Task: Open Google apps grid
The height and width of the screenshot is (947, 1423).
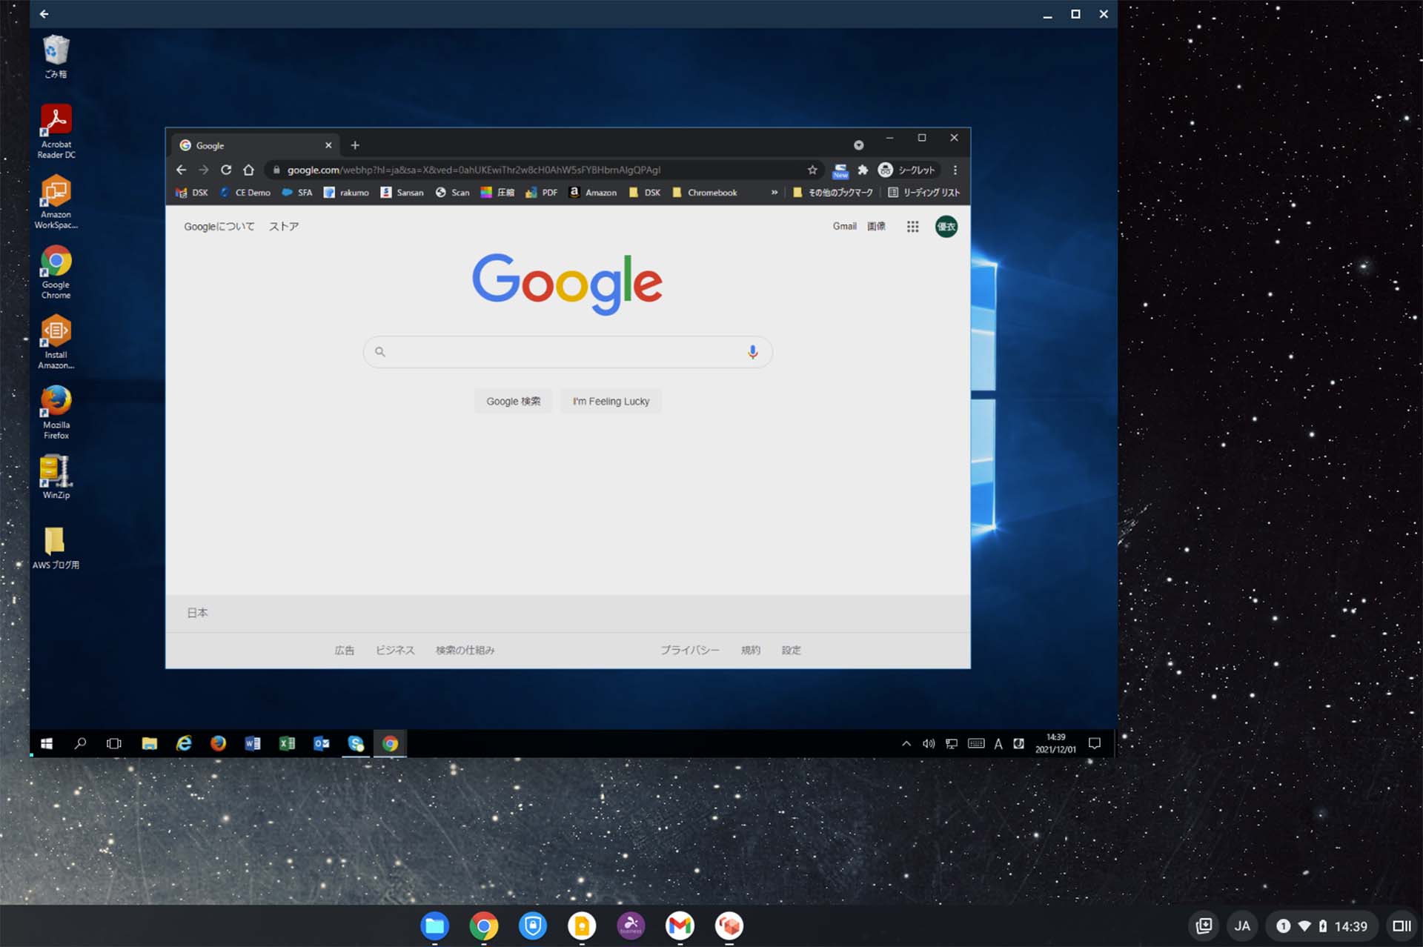Action: click(x=912, y=226)
